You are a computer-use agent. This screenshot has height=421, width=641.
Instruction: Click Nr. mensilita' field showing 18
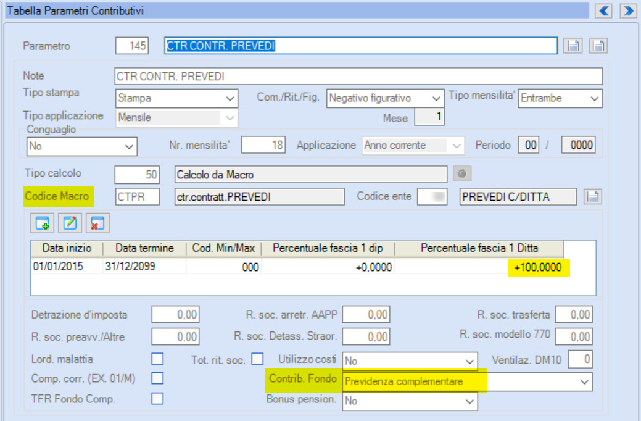pos(263,145)
